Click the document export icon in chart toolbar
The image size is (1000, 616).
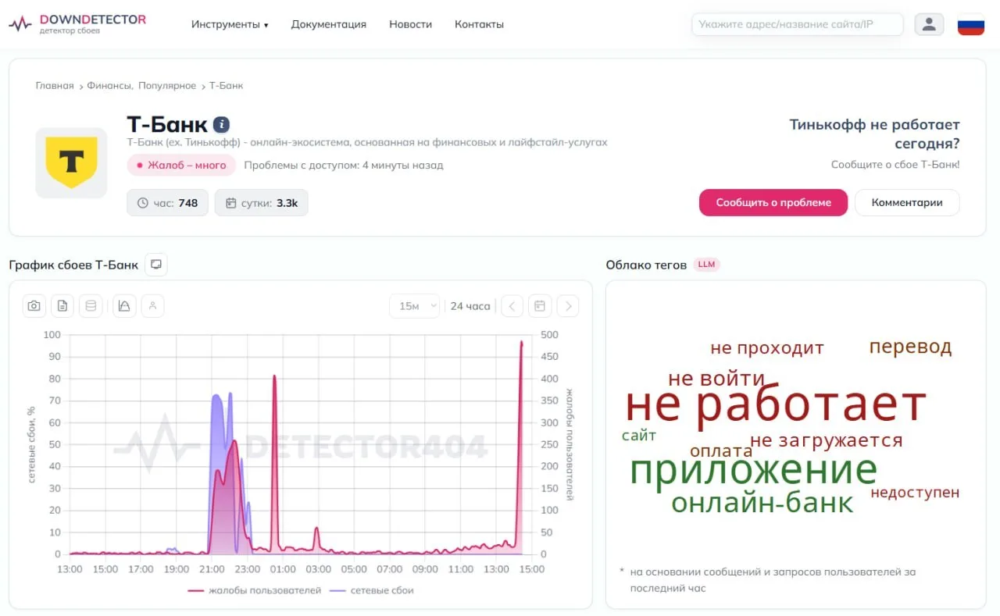[62, 306]
